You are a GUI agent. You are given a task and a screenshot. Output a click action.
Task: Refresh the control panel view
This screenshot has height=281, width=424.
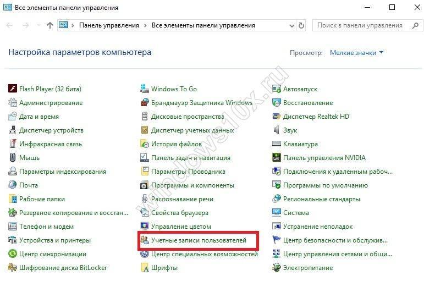click(301, 25)
